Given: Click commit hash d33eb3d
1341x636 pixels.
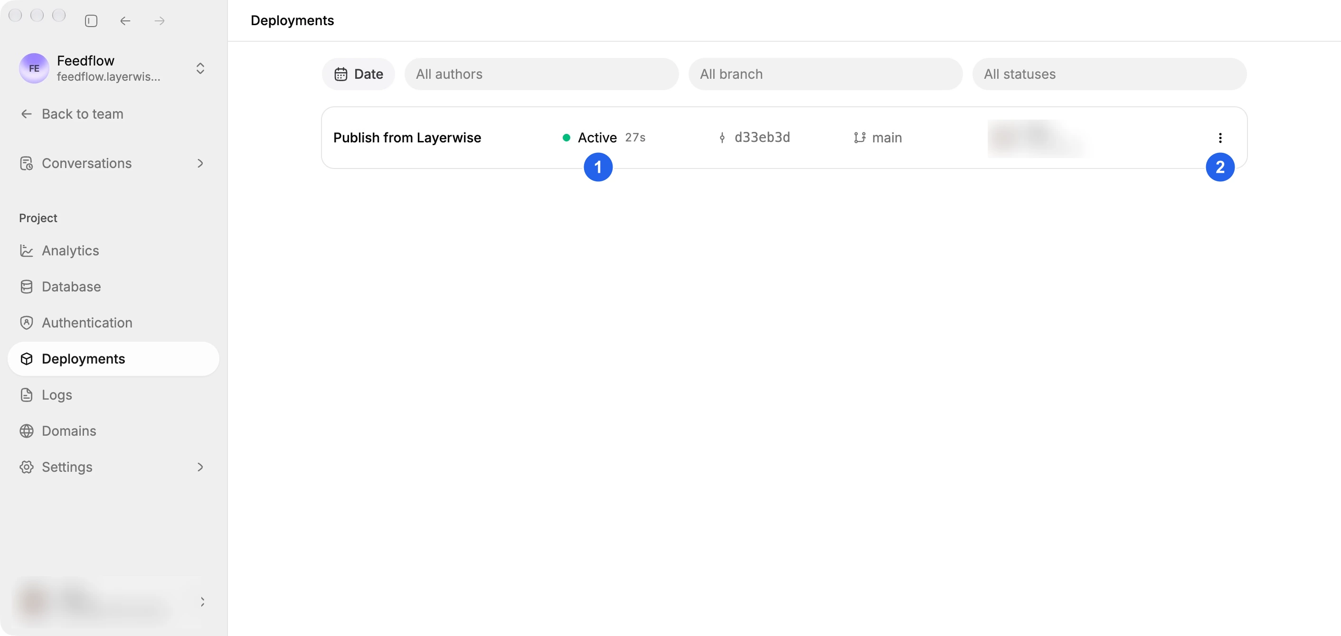Looking at the screenshot, I should click(x=762, y=137).
